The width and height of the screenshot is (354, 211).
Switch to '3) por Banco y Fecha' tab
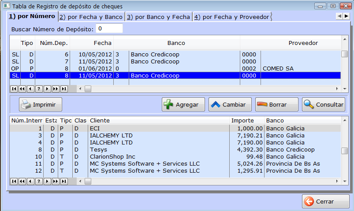pos(159,17)
